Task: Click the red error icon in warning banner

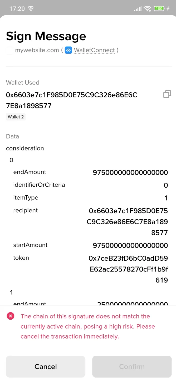Action: [11, 316]
